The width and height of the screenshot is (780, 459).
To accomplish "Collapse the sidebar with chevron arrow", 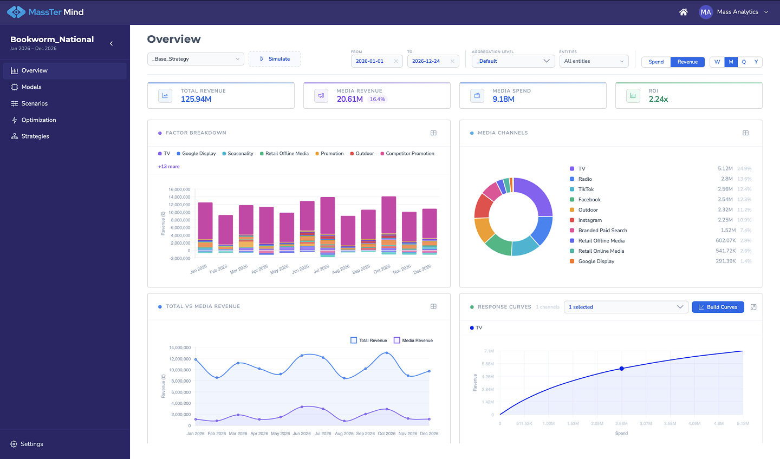I will (112, 43).
